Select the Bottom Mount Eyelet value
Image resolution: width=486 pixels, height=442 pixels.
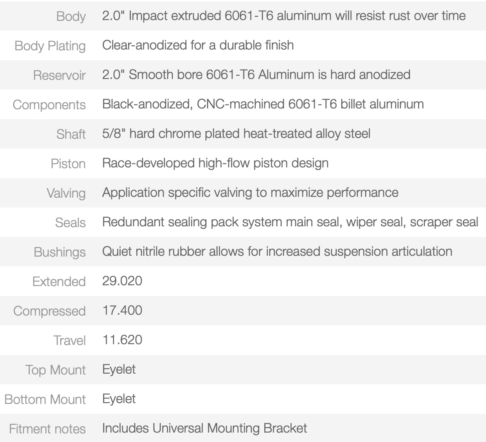[x=119, y=399]
